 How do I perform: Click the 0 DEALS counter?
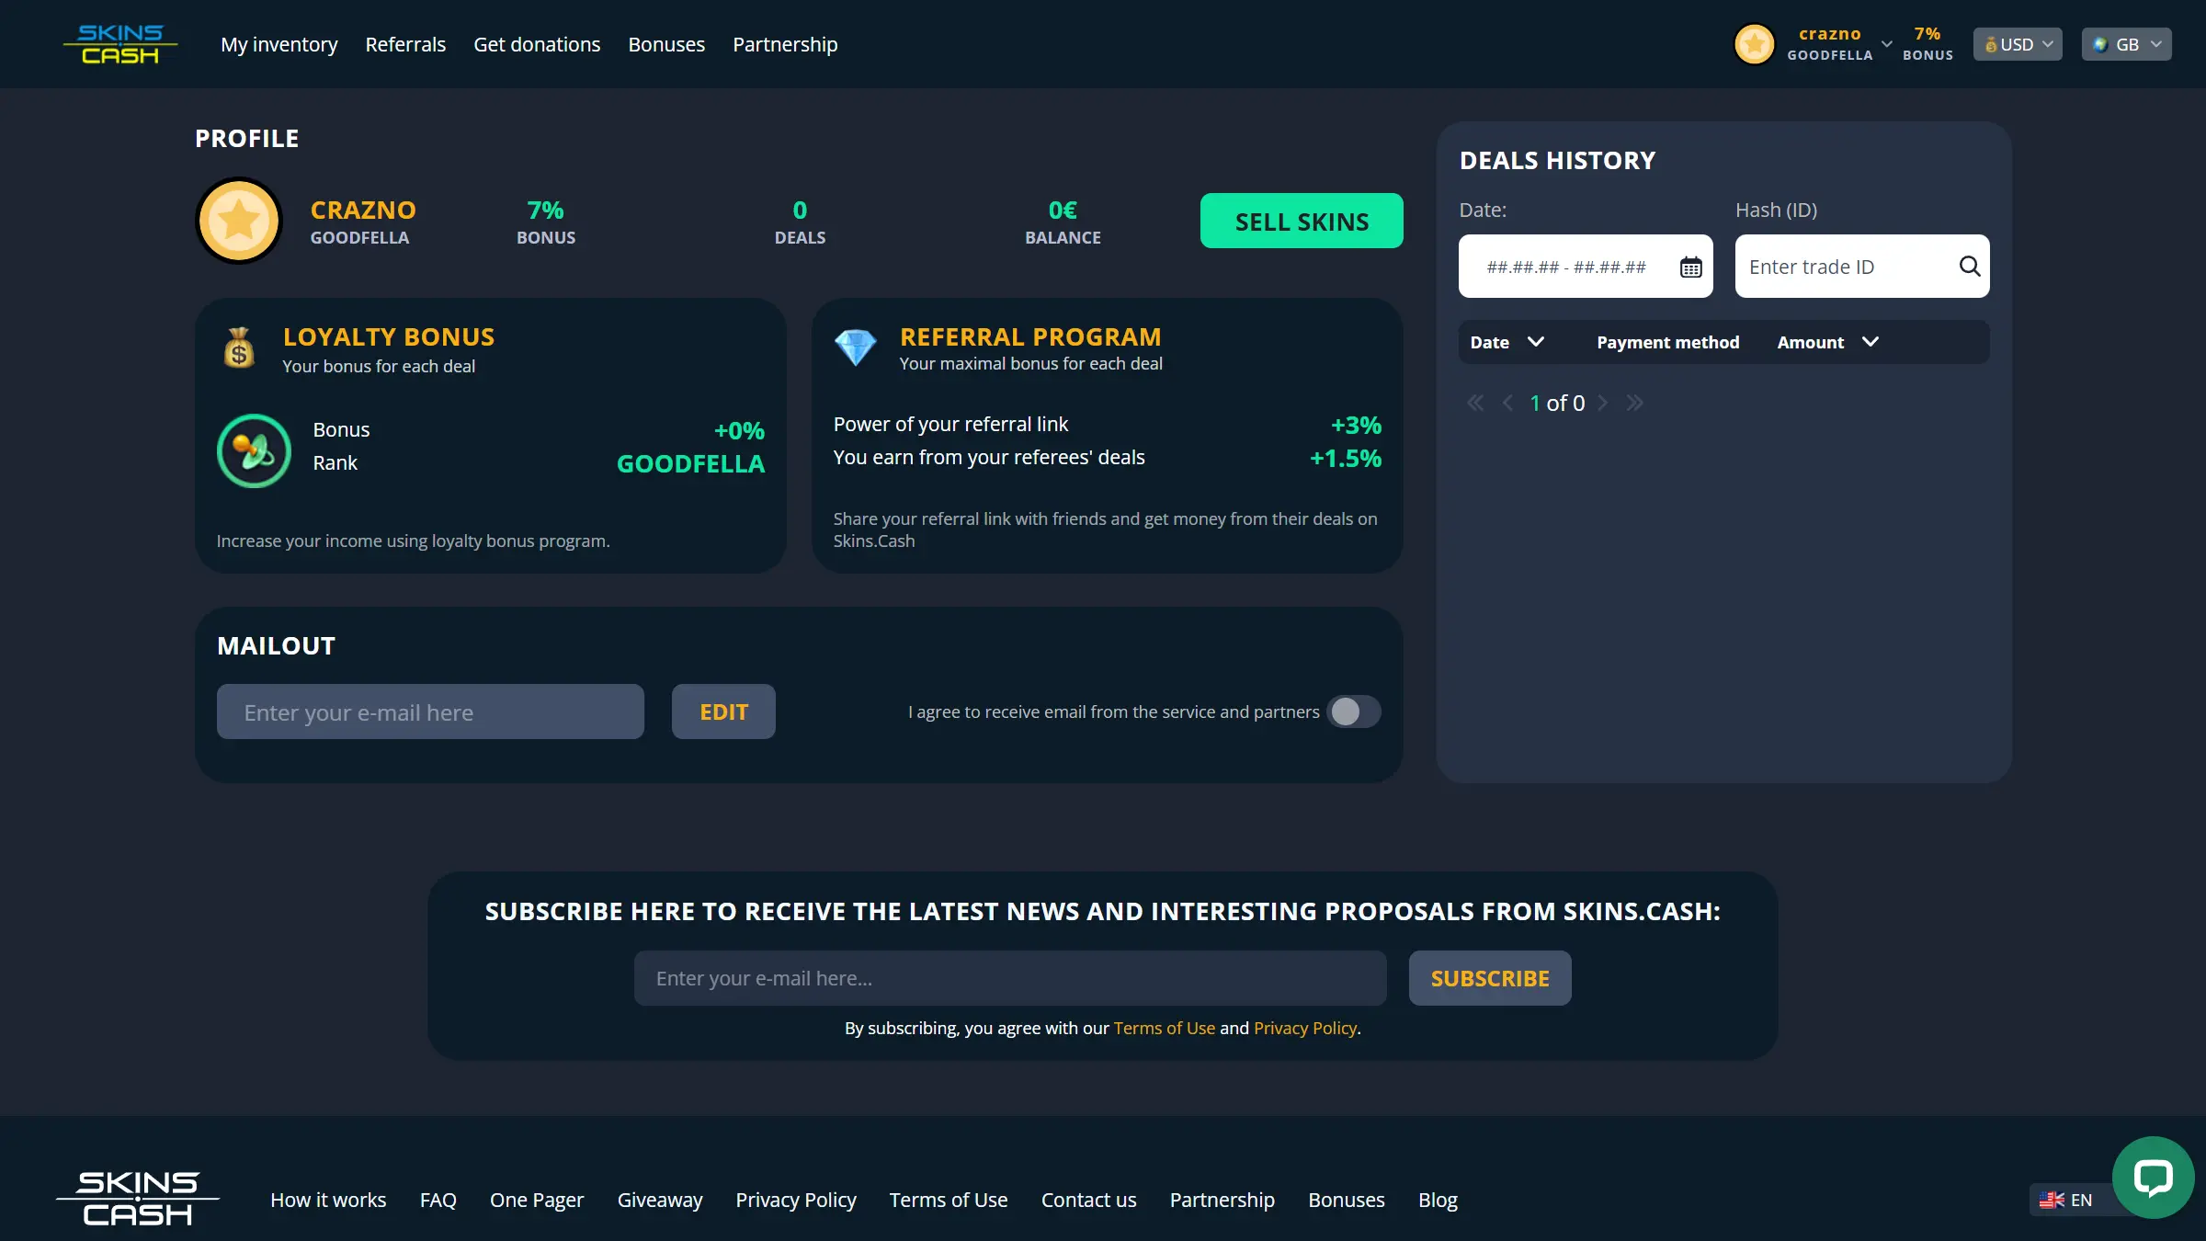(x=800, y=222)
